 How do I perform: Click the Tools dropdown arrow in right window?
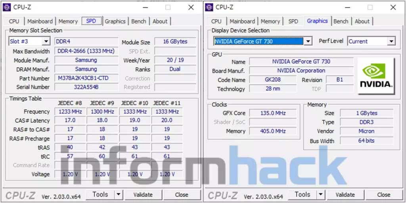coord(321,194)
